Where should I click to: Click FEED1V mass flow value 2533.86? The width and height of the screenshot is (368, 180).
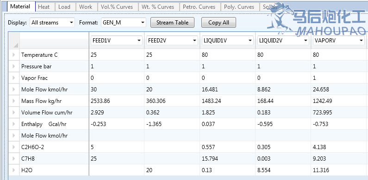click(x=100, y=101)
